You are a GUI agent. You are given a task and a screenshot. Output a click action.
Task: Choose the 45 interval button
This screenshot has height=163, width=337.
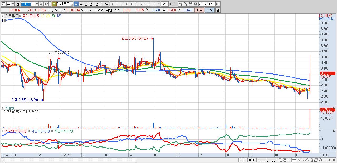[142, 4]
